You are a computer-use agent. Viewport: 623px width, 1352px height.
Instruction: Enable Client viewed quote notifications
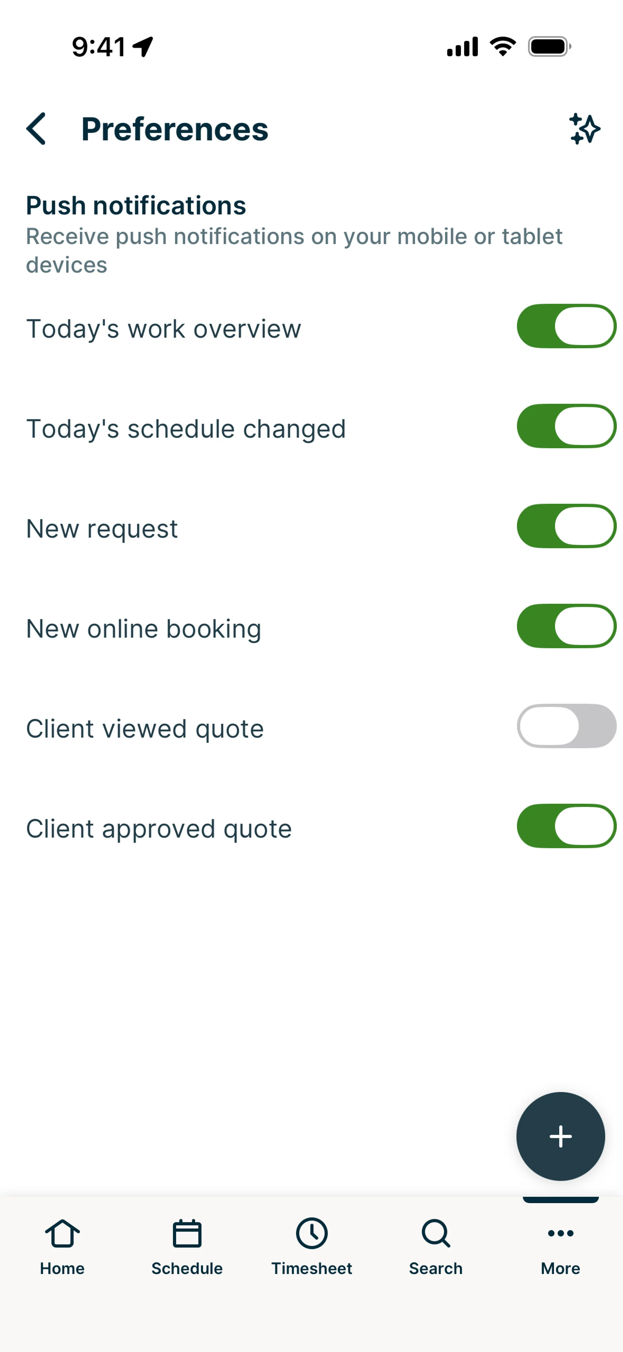tap(566, 726)
